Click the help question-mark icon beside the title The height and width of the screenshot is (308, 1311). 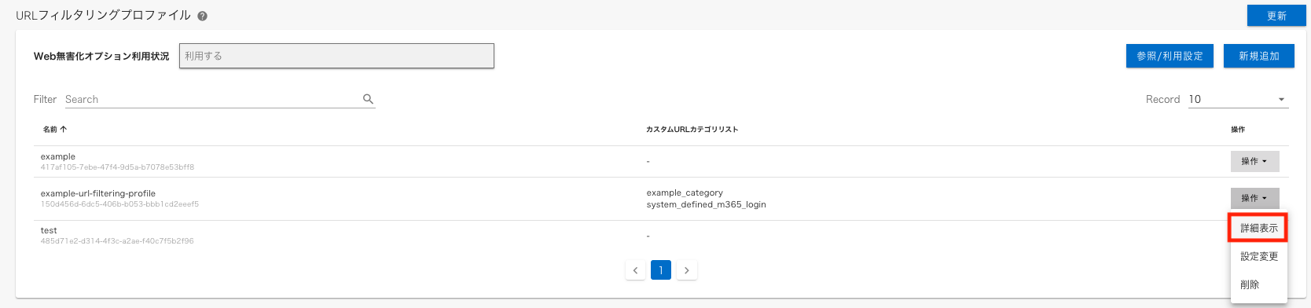point(203,16)
